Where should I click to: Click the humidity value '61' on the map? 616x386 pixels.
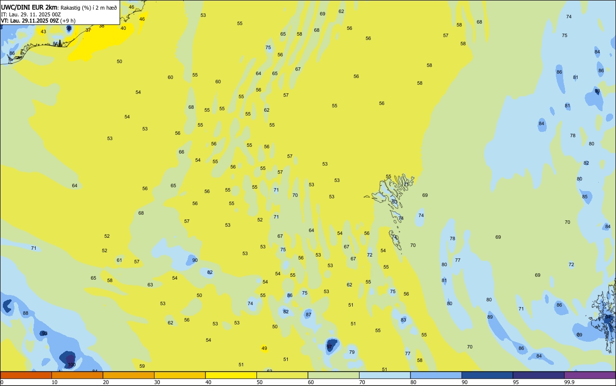[x=119, y=260]
